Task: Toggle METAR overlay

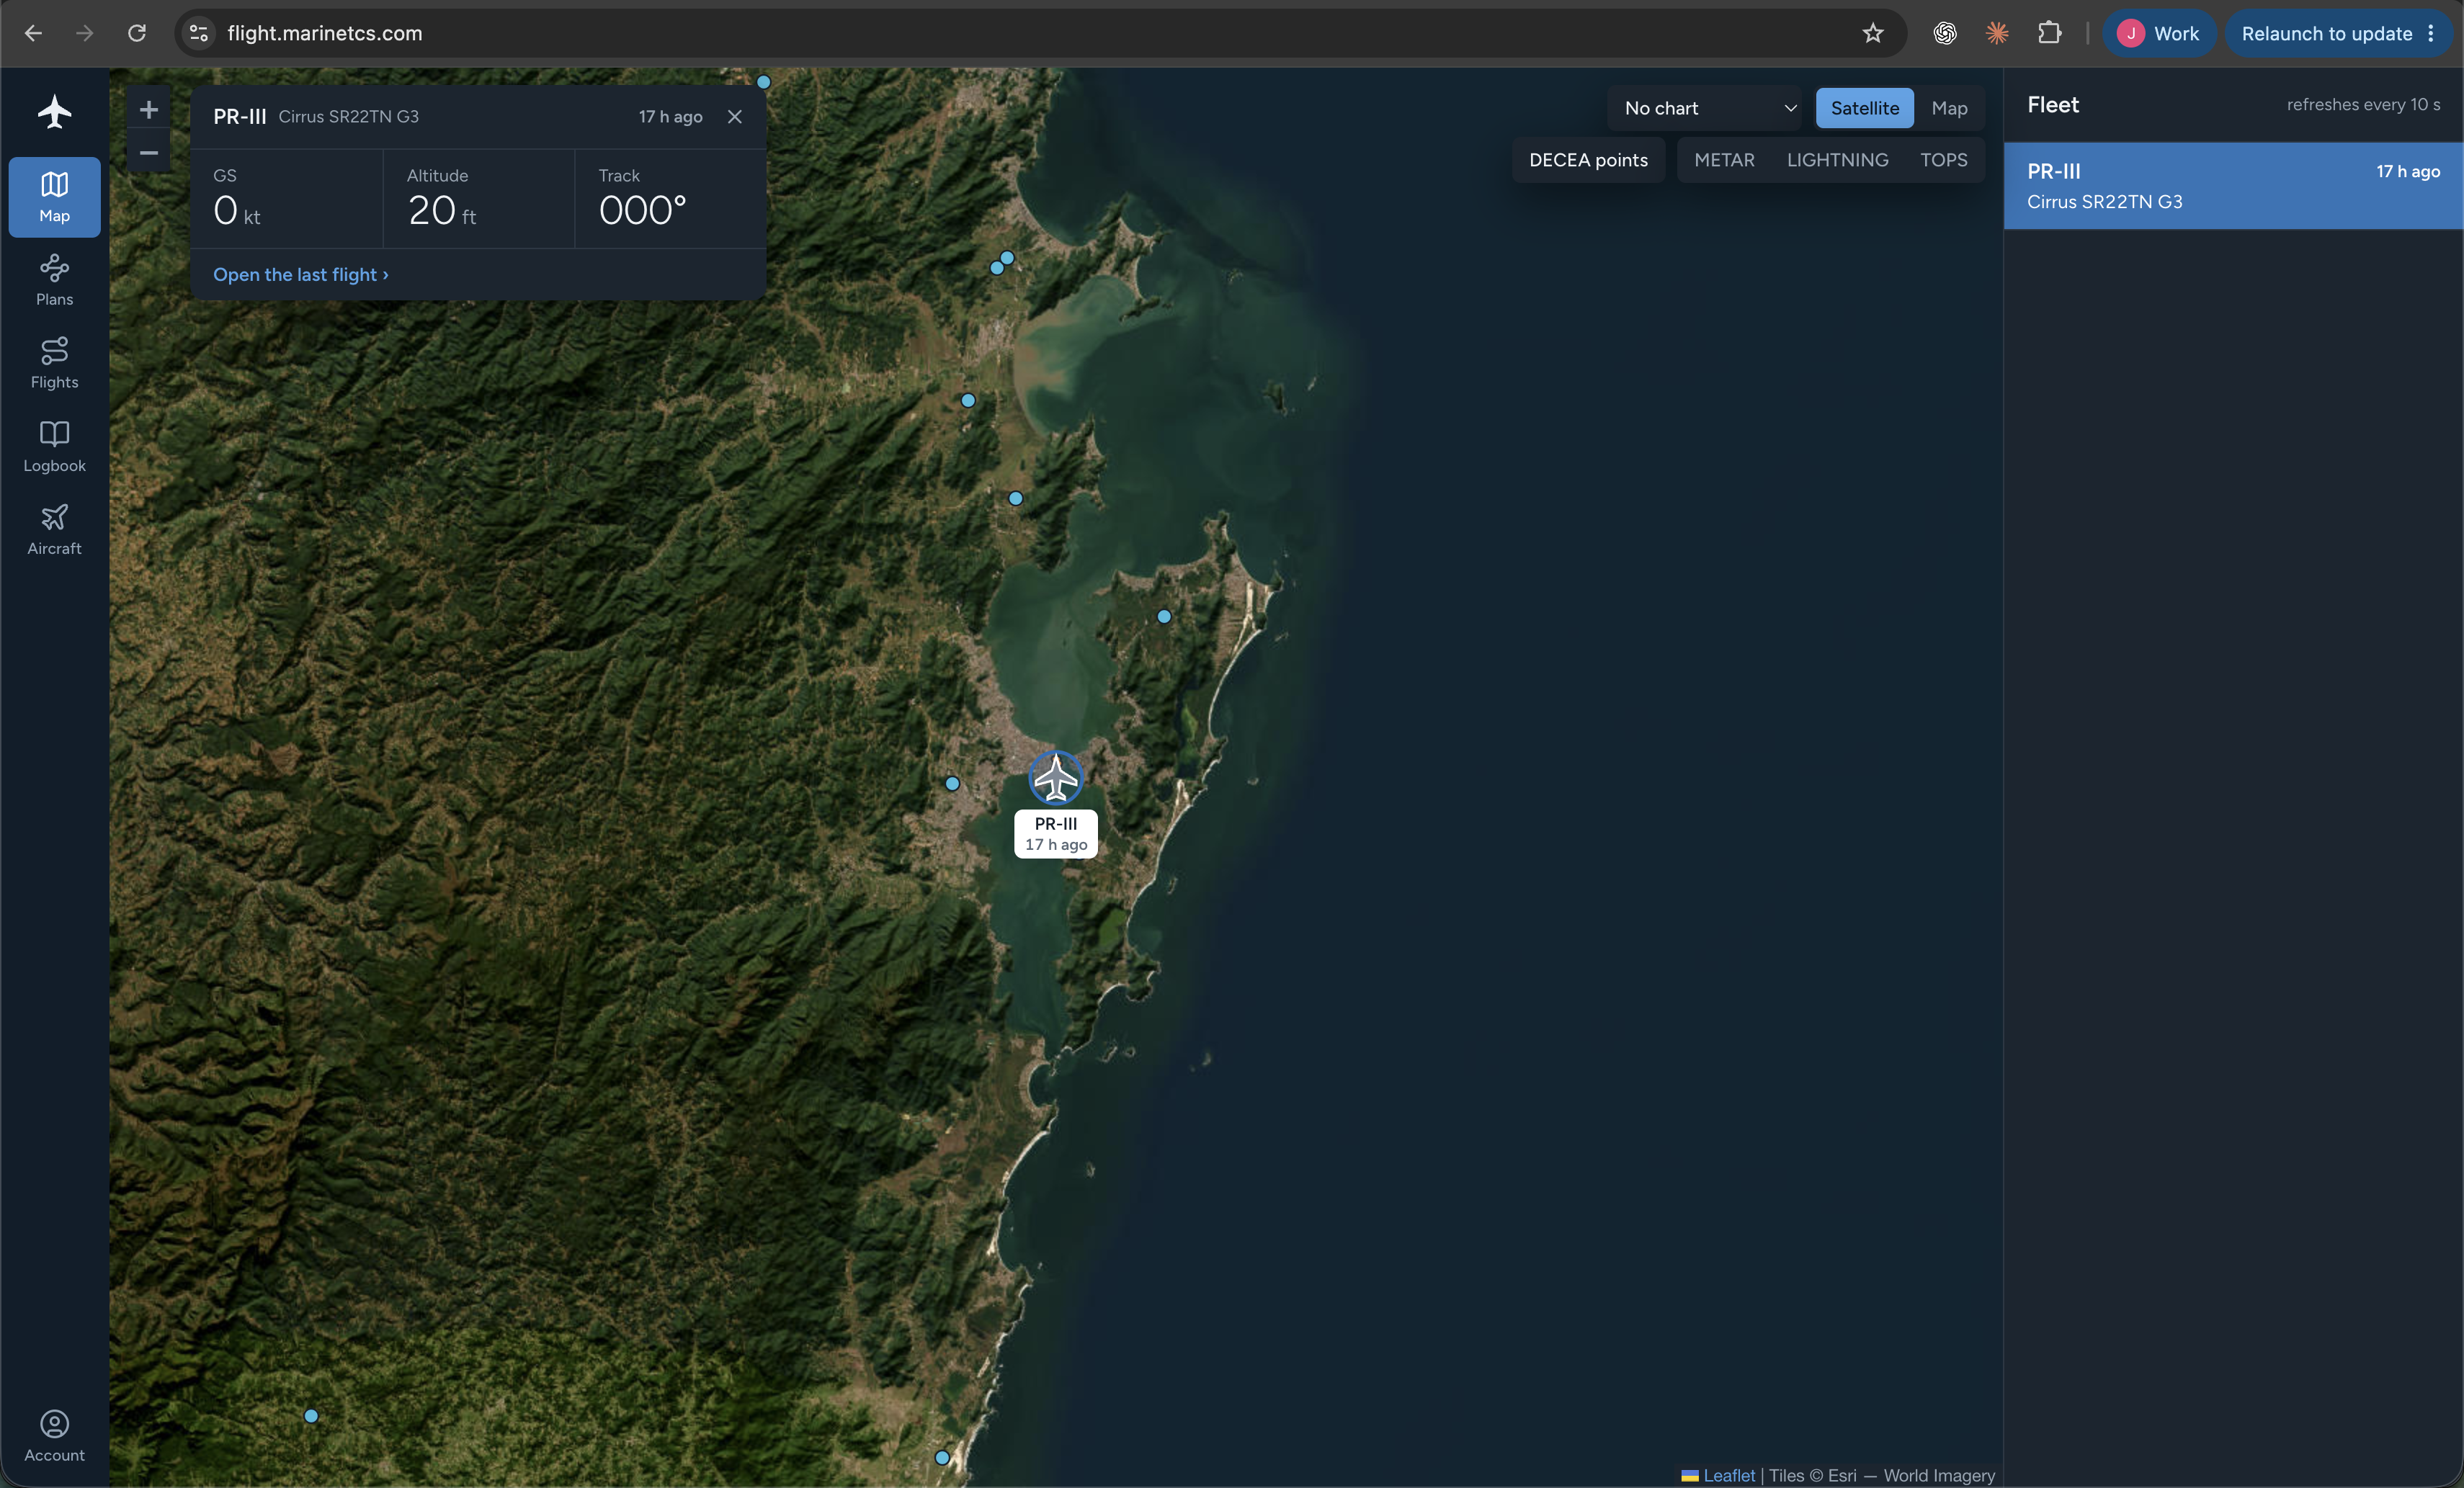Action: tap(1724, 160)
